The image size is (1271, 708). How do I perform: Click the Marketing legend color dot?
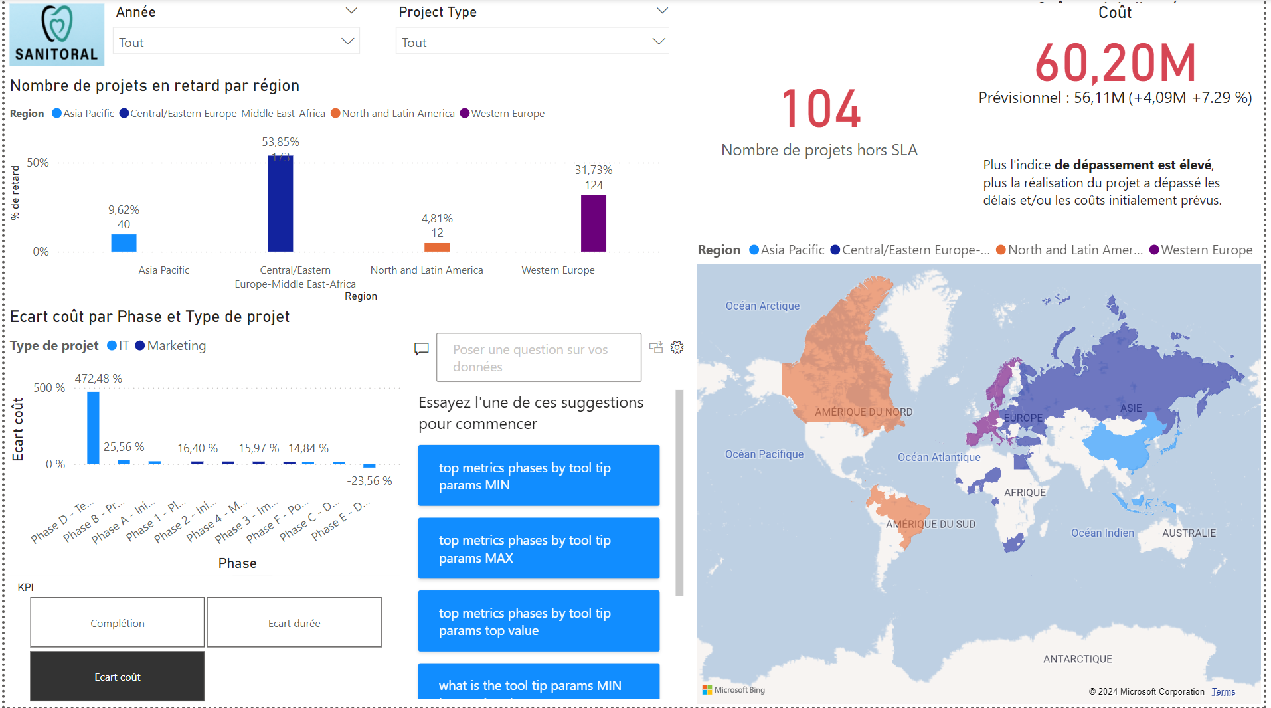(139, 345)
